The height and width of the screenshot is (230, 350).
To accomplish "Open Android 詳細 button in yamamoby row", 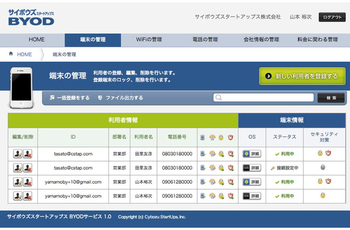I will (x=252, y=182).
